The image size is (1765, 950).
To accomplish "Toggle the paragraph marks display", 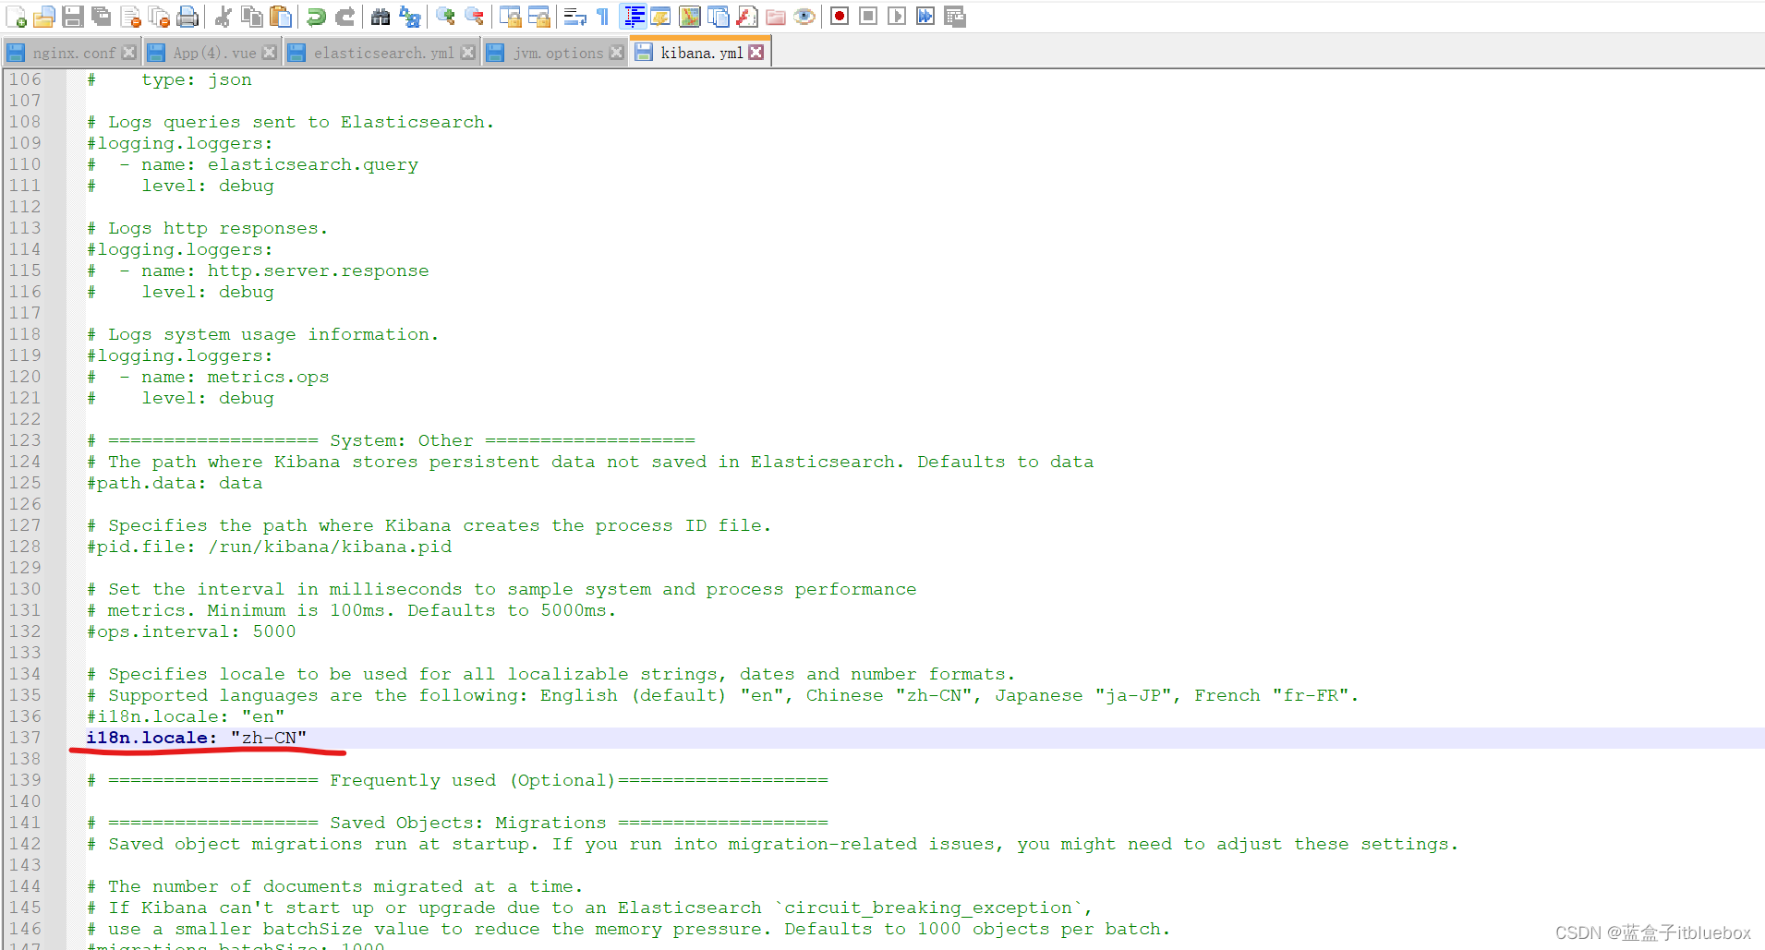I will 602,17.
